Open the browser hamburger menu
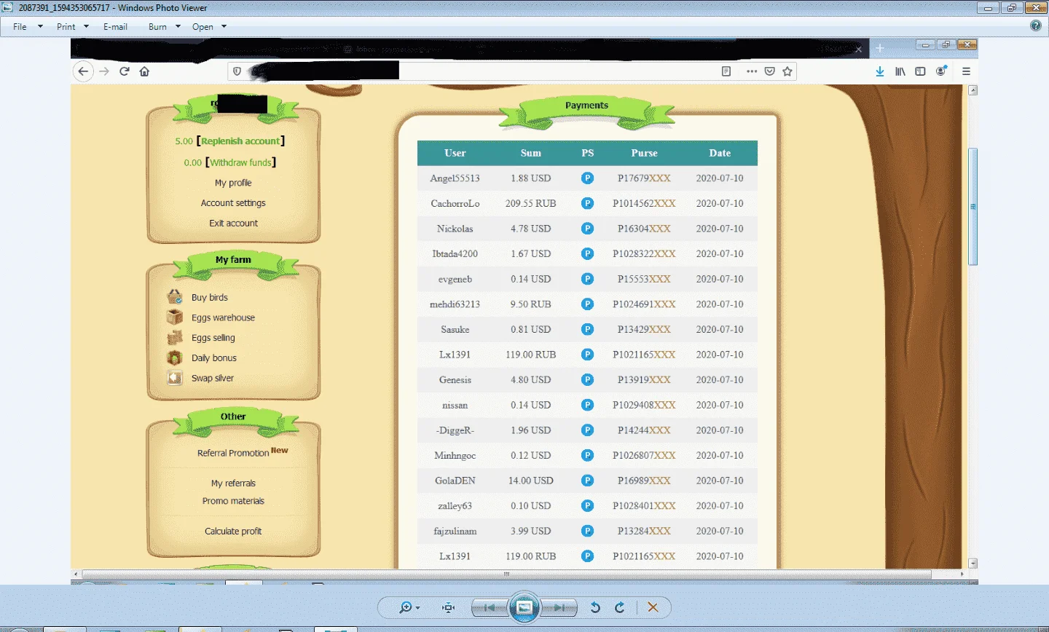Viewport: 1049px width, 632px height. click(x=966, y=71)
